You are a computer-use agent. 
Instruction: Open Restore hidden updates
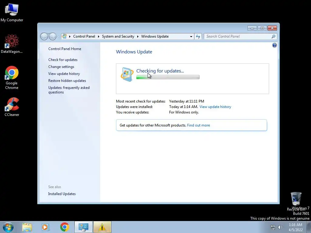67,81
